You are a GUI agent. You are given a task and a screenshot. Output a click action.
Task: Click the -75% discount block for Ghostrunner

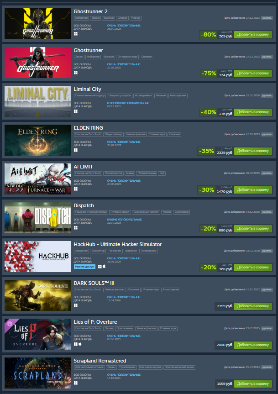pos(209,74)
